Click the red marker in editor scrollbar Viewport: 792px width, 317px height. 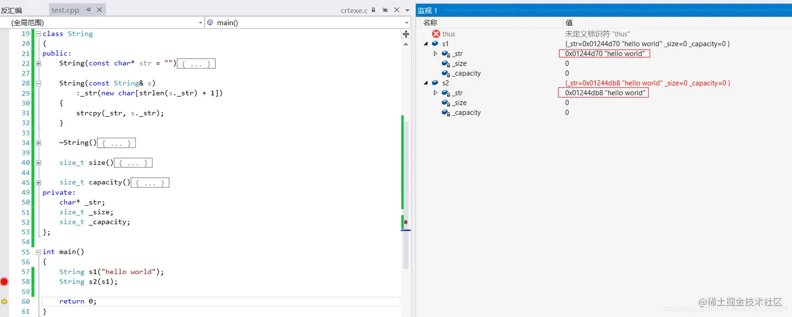(x=405, y=222)
